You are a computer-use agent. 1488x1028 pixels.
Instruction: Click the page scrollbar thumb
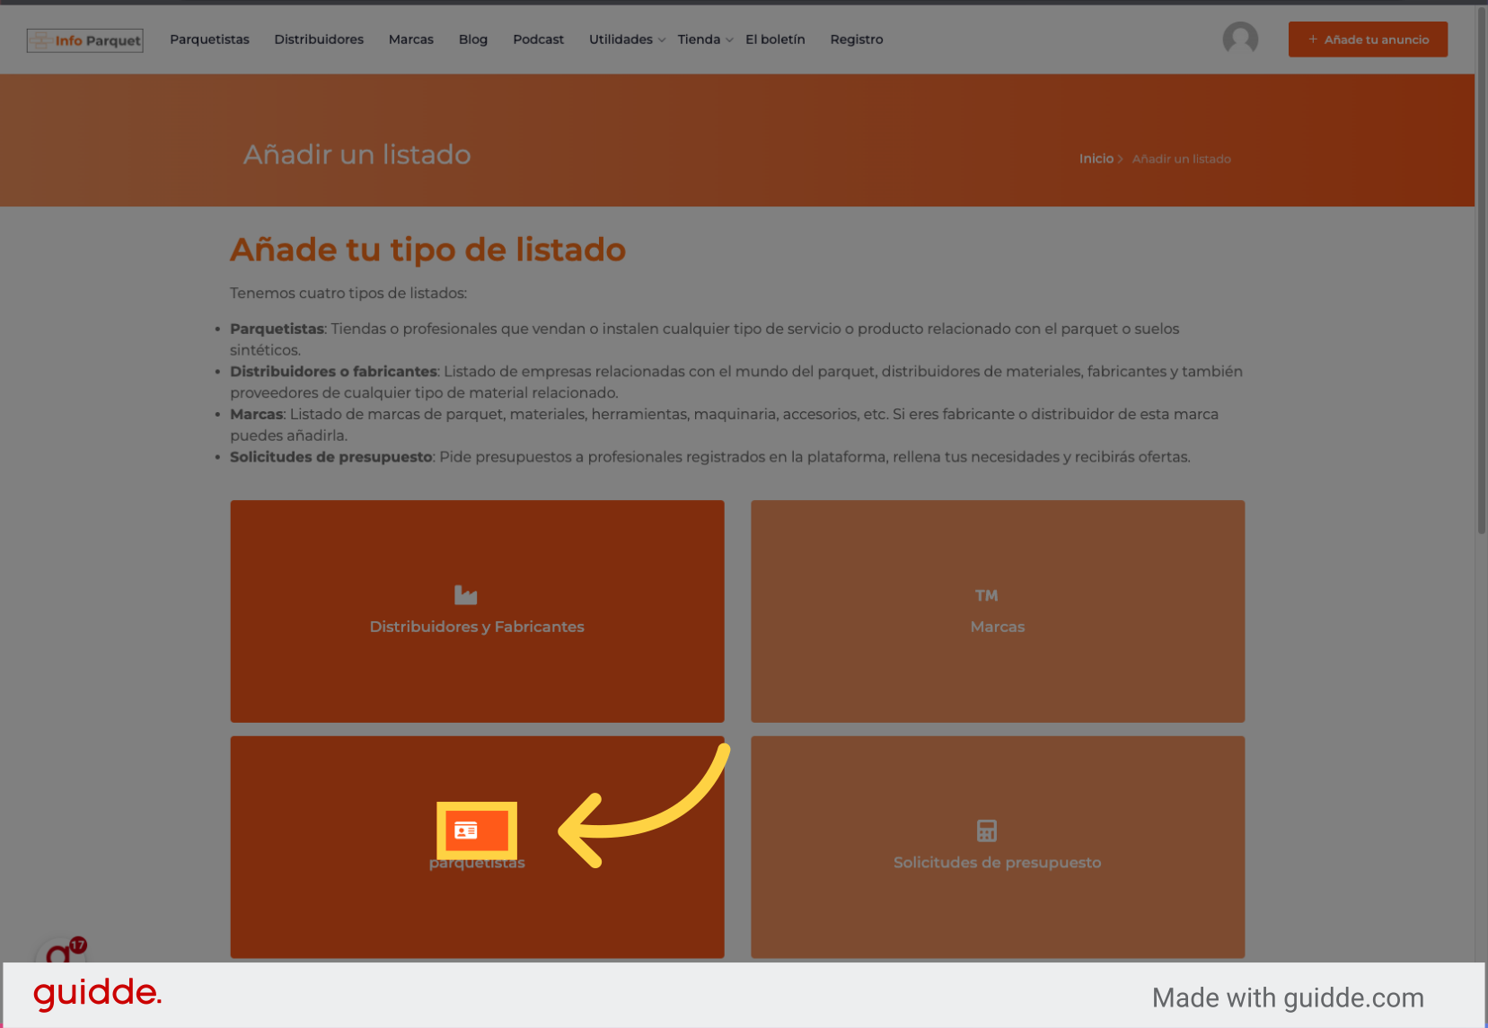coord(1481,269)
